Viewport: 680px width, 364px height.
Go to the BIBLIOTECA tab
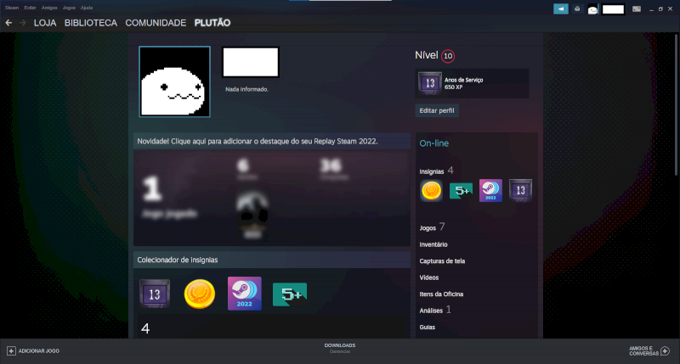click(x=91, y=23)
